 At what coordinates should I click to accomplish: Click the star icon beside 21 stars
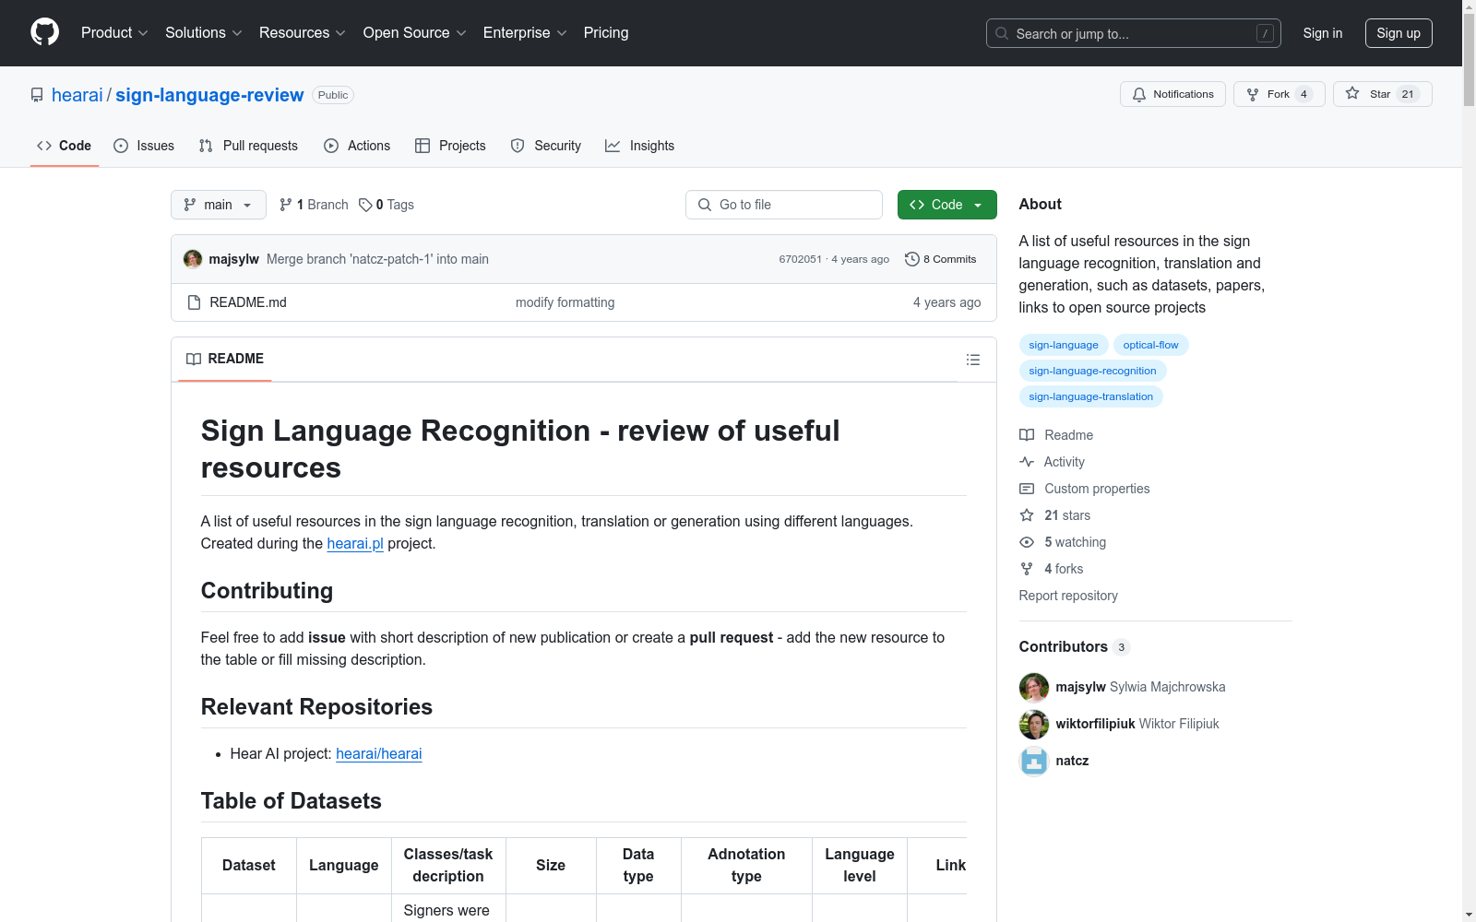[1027, 515]
